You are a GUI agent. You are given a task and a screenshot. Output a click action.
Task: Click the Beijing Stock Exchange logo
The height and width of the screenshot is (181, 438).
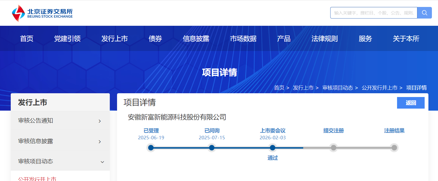[42, 13]
